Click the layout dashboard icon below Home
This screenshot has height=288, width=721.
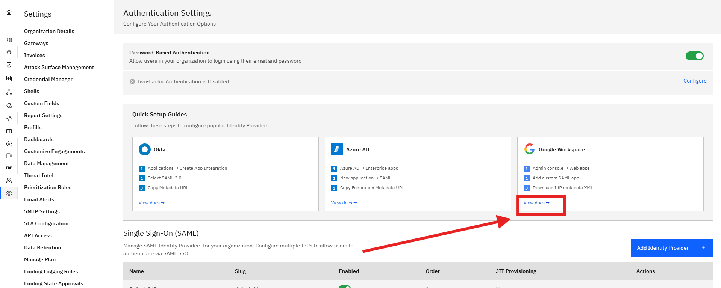(9, 26)
